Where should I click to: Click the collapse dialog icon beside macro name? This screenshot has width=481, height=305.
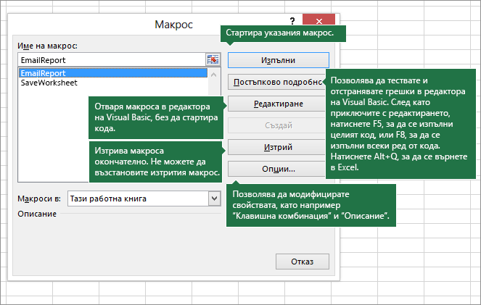(213, 59)
